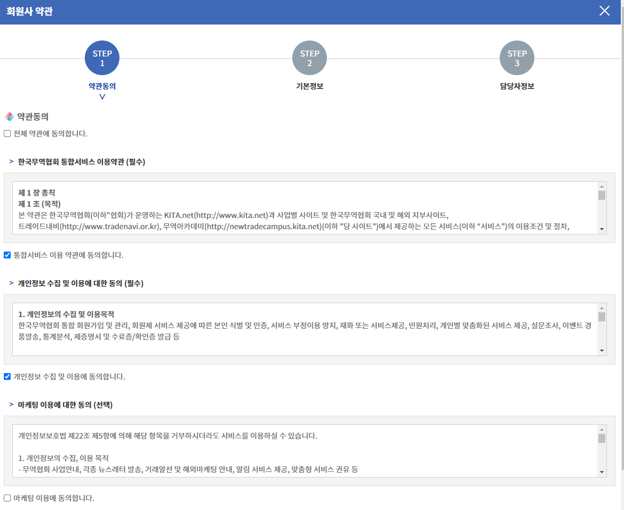Click 제 1 조 (목적) text
Image resolution: width=624 pixels, height=510 pixels.
pos(39,204)
